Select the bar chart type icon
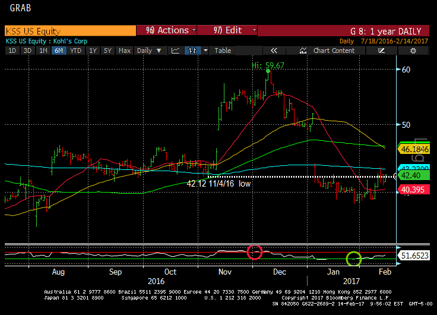Viewport: 437px width, 315px height. (x=192, y=51)
